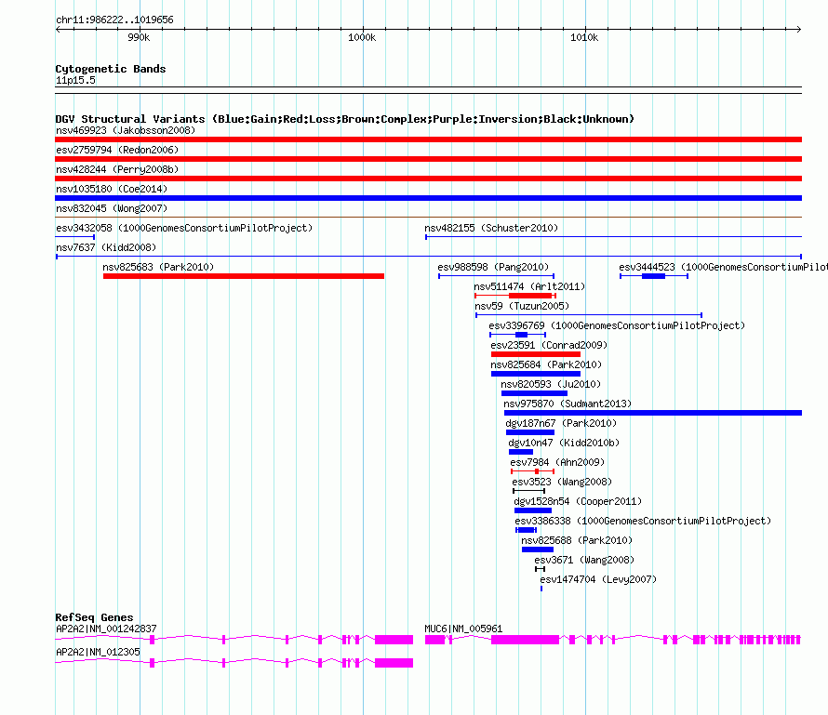Click the 1000k ruler mark
This screenshot has height=715, width=828.
362,37
